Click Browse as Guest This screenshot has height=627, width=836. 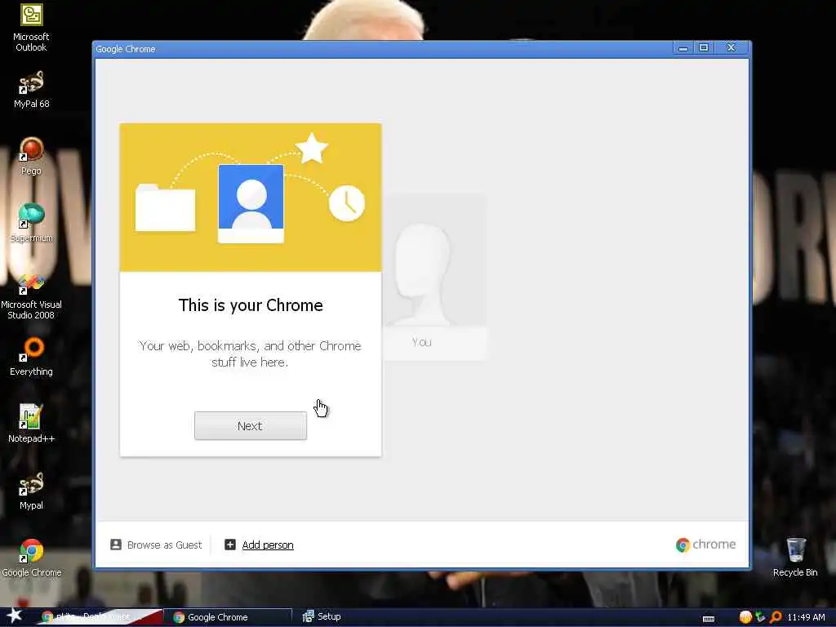[156, 545]
